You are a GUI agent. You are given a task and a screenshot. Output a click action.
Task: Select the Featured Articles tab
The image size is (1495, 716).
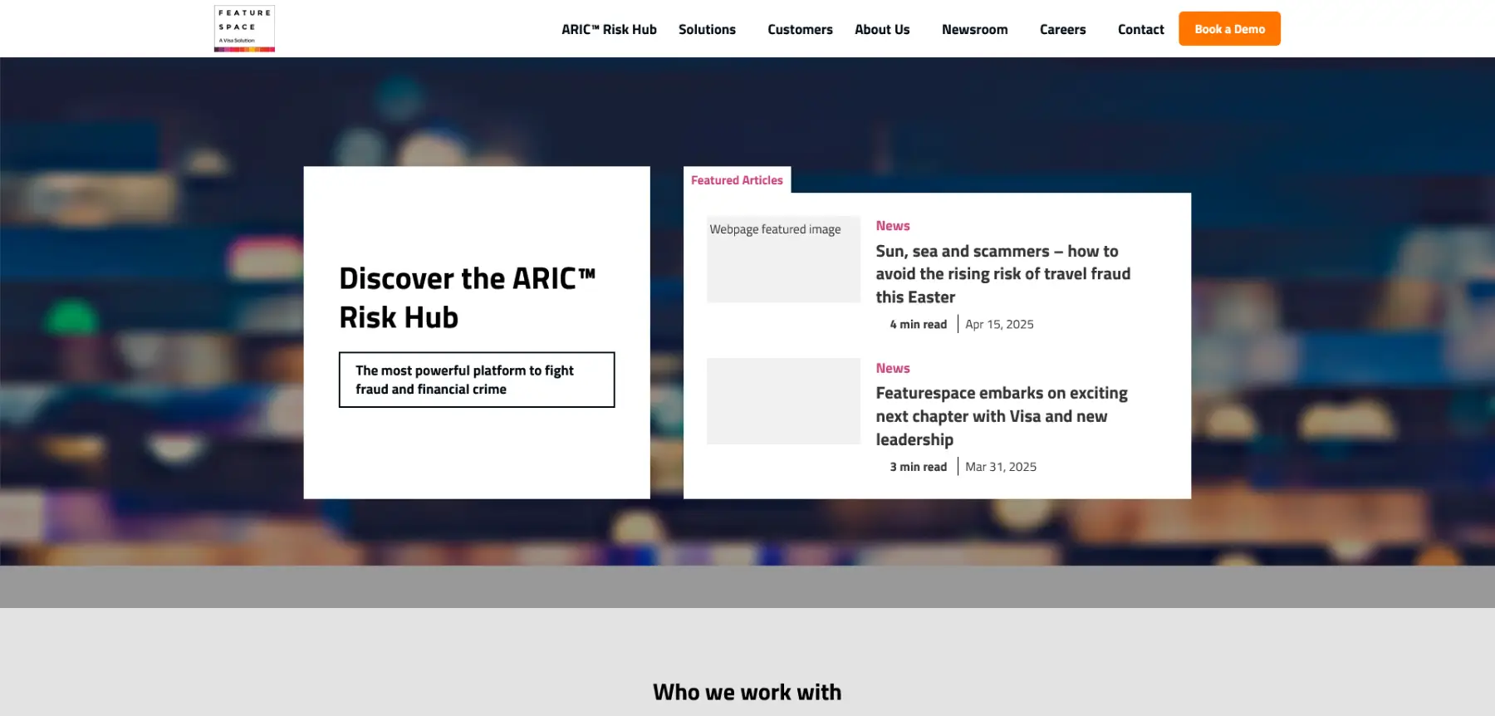737,180
